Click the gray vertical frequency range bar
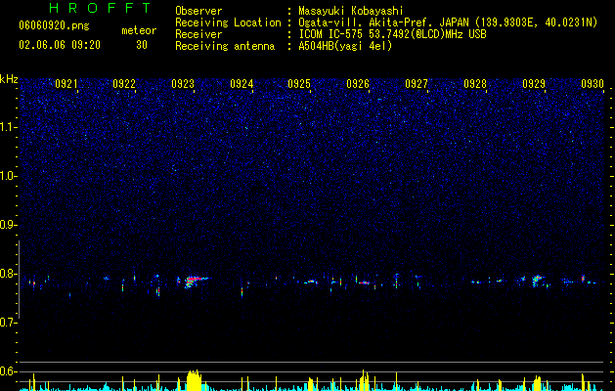This screenshot has height=391, width=615. 20,280
